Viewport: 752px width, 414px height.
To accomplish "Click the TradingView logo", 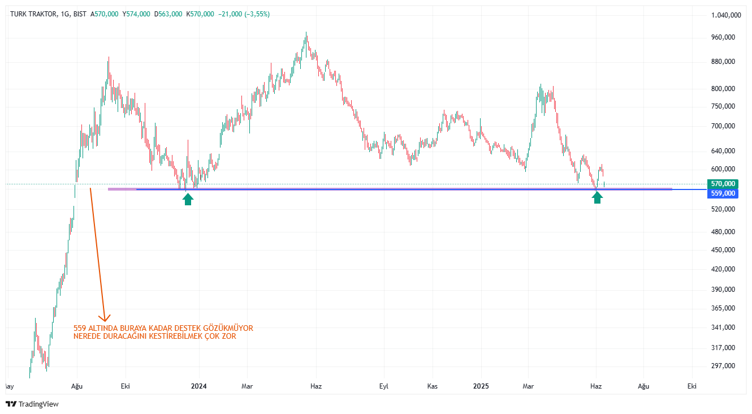I will [x=32, y=404].
